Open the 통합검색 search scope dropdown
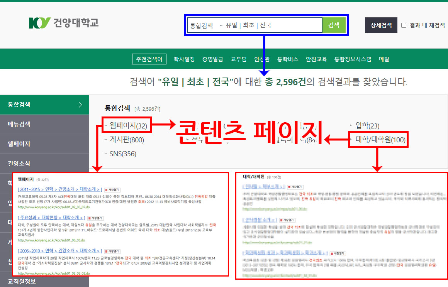 (206, 25)
